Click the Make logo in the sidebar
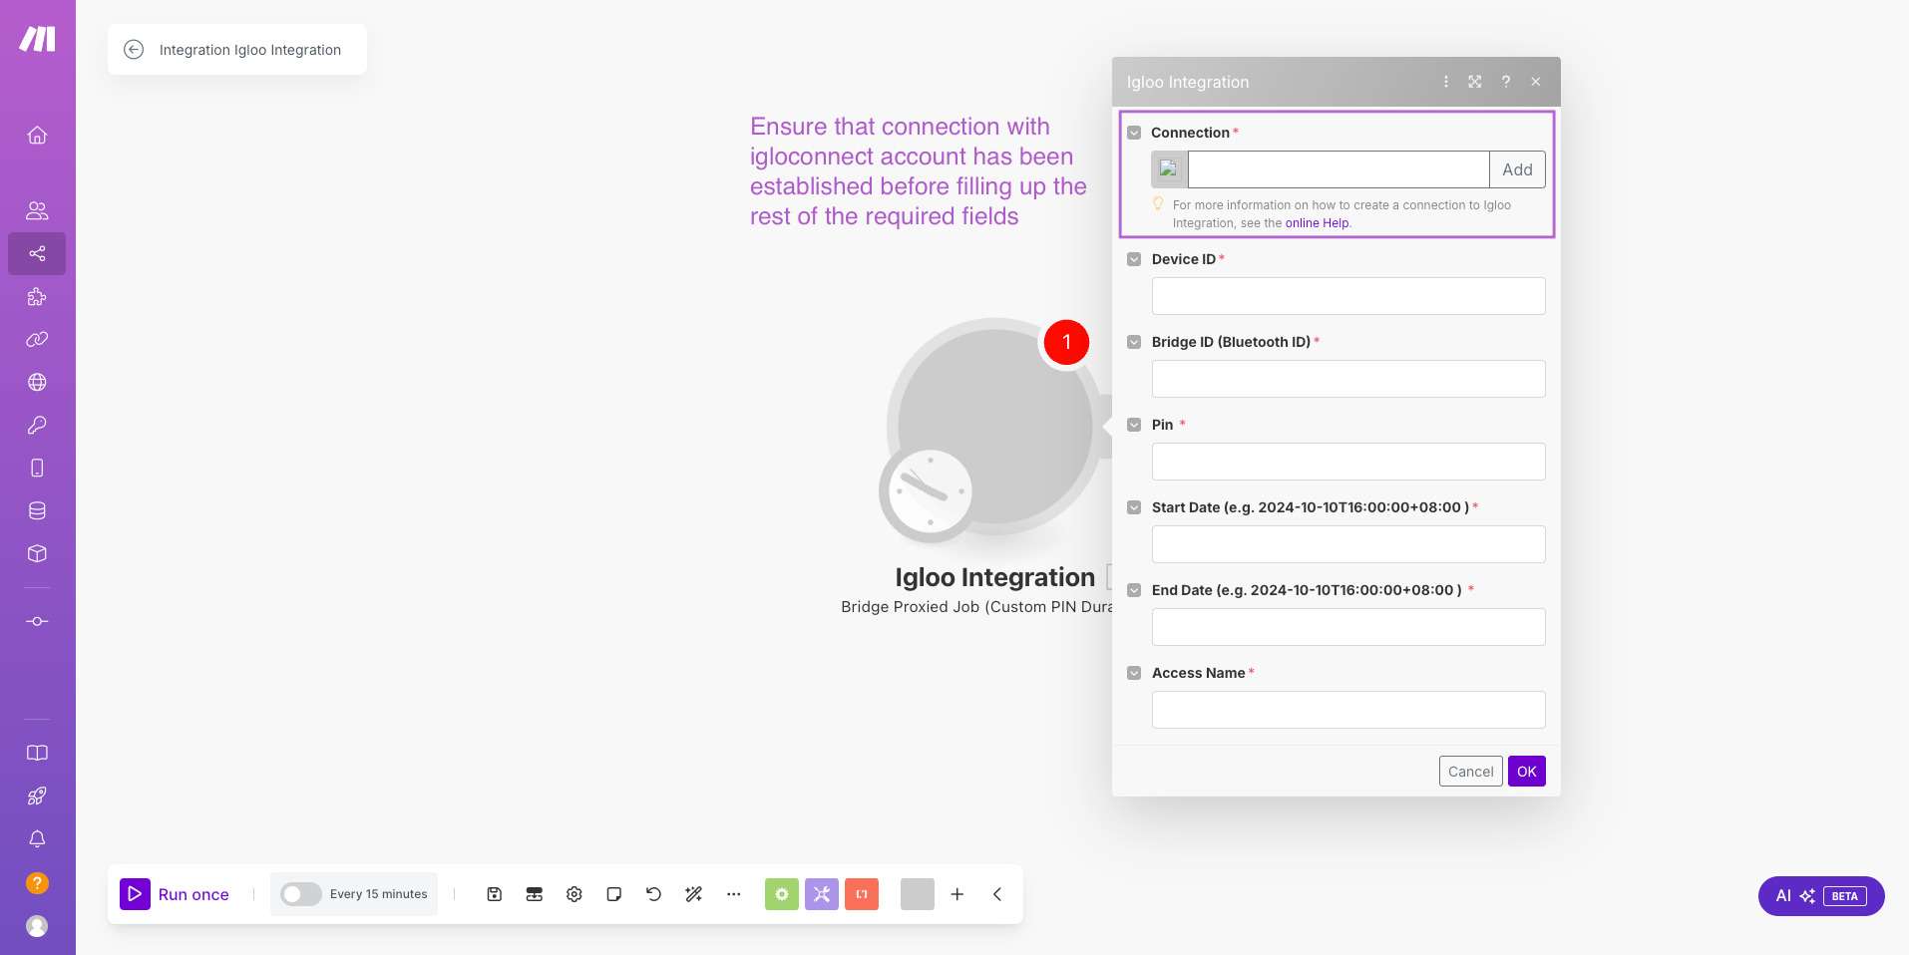 pyautogui.click(x=38, y=39)
